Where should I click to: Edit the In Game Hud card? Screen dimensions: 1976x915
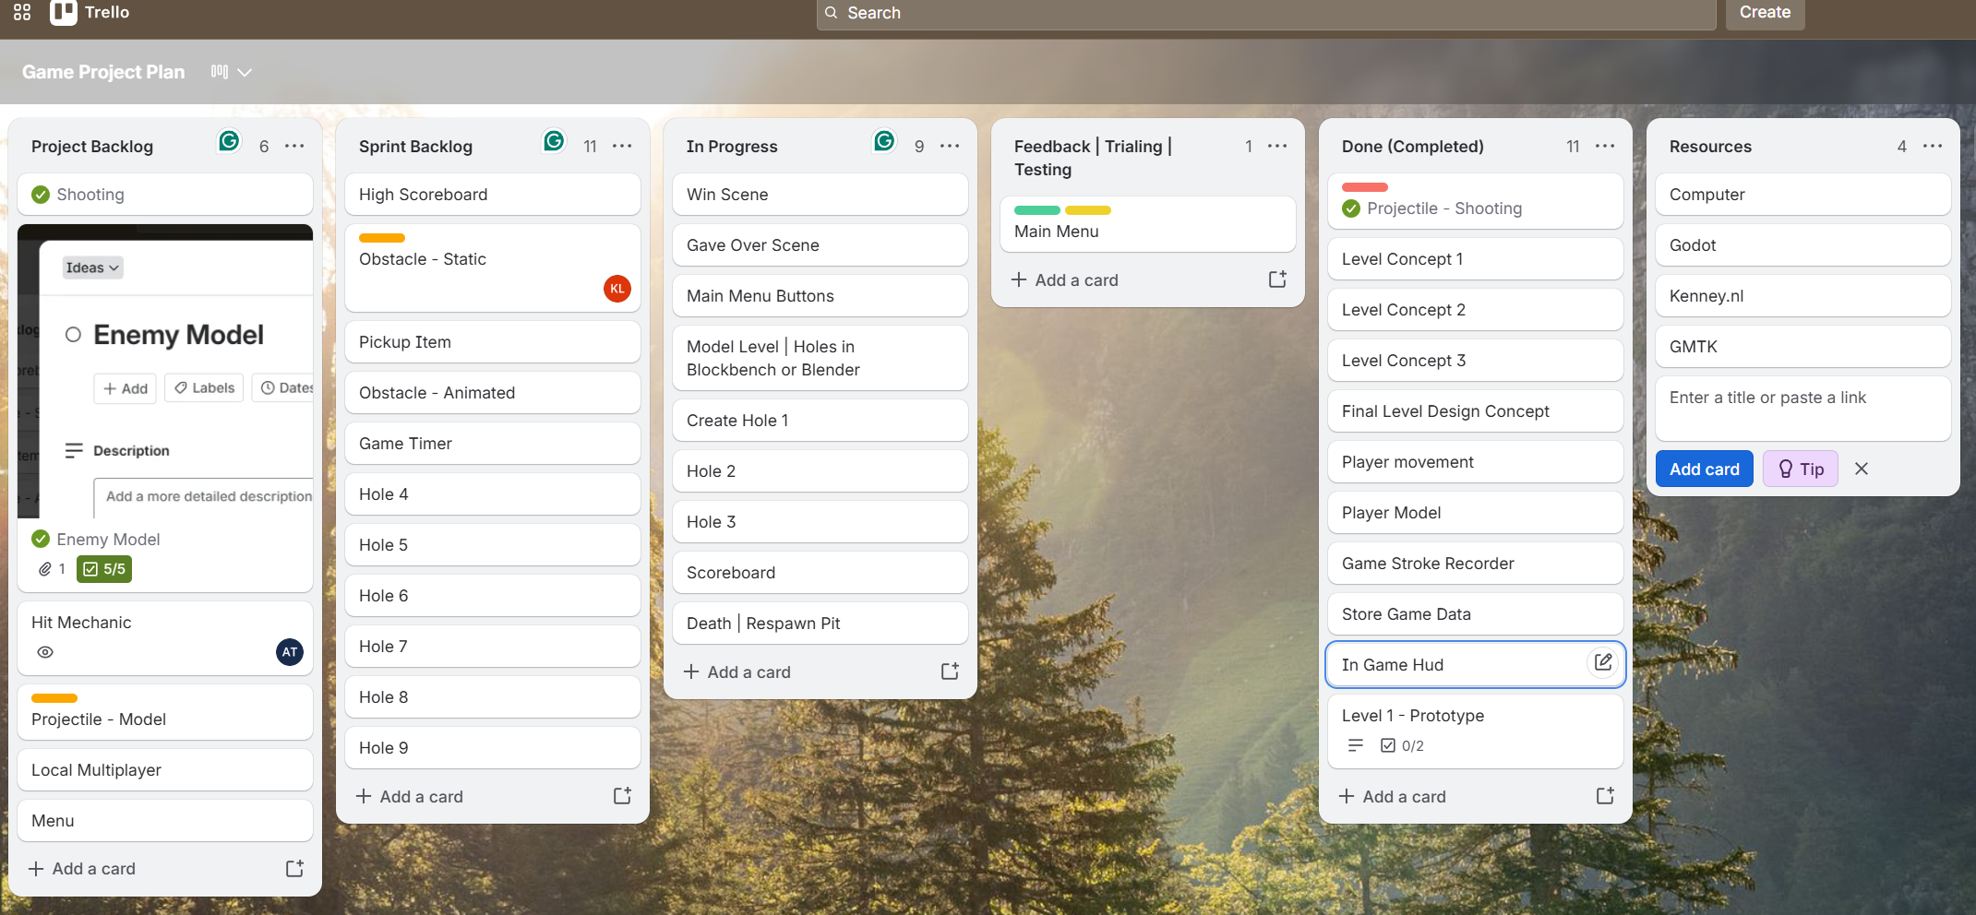click(1603, 662)
